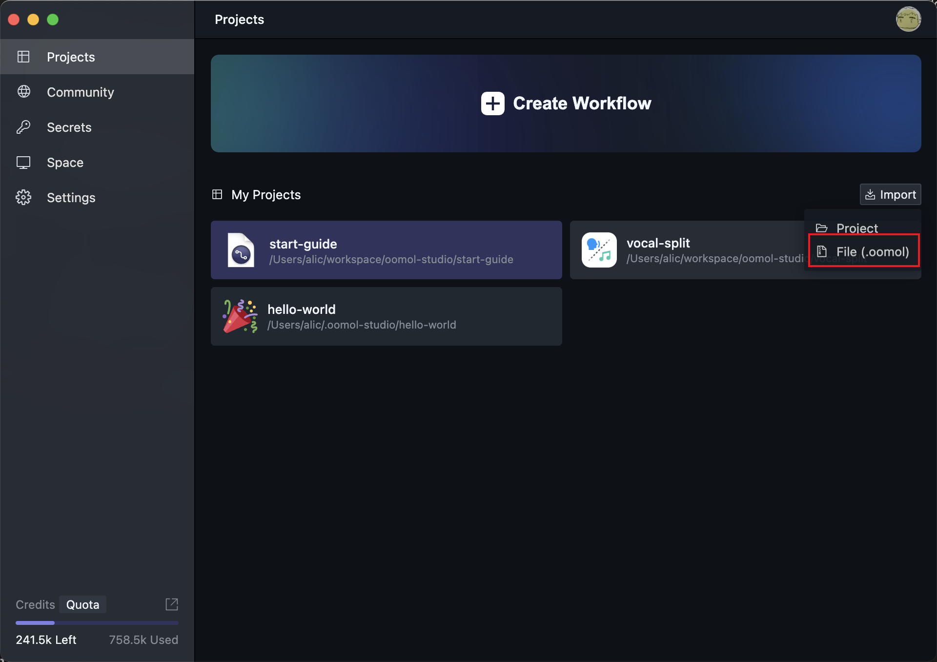Click the Secrets key icon
This screenshot has width=937, height=662.
point(23,127)
